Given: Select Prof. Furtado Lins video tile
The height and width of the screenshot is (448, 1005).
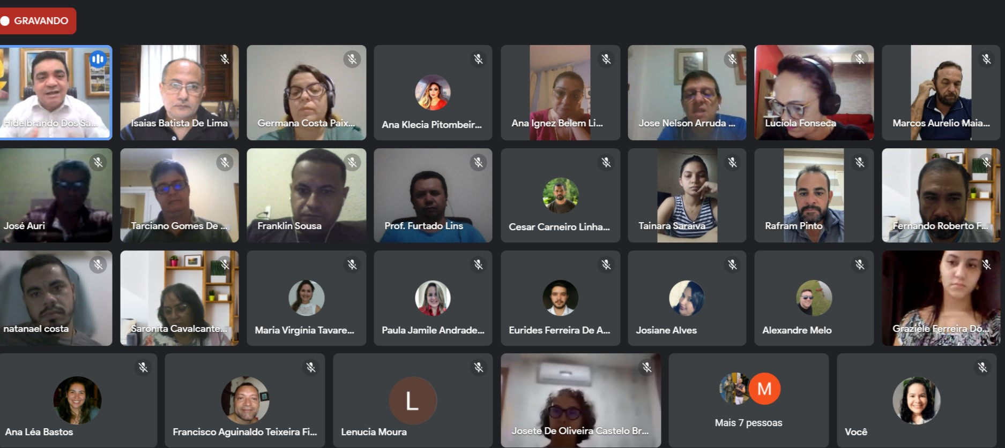Looking at the screenshot, I should (433, 195).
